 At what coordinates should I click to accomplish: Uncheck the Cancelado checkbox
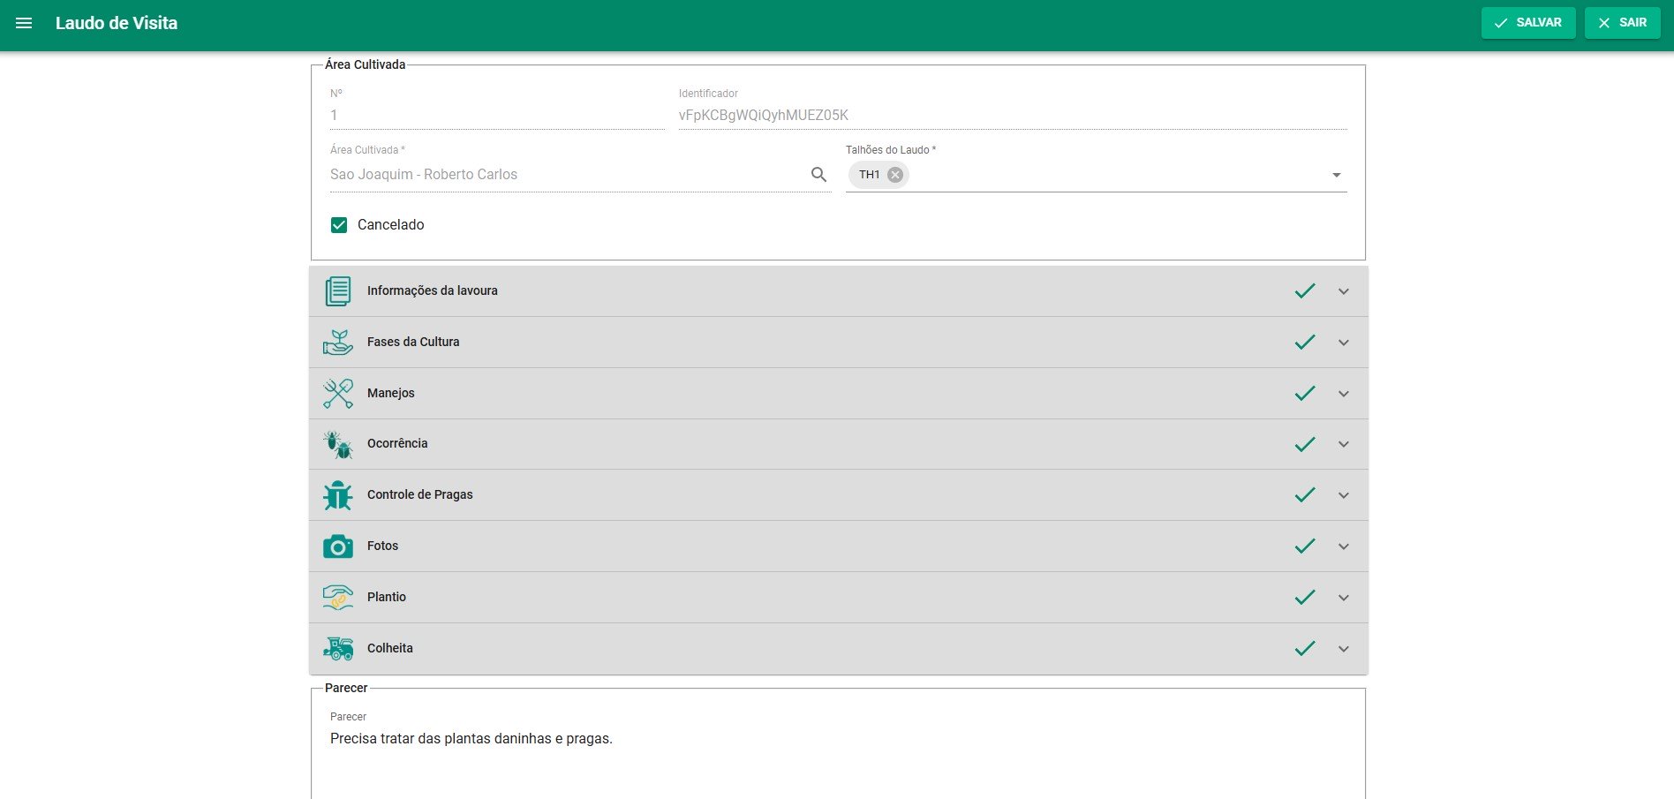(x=339, y=225)
